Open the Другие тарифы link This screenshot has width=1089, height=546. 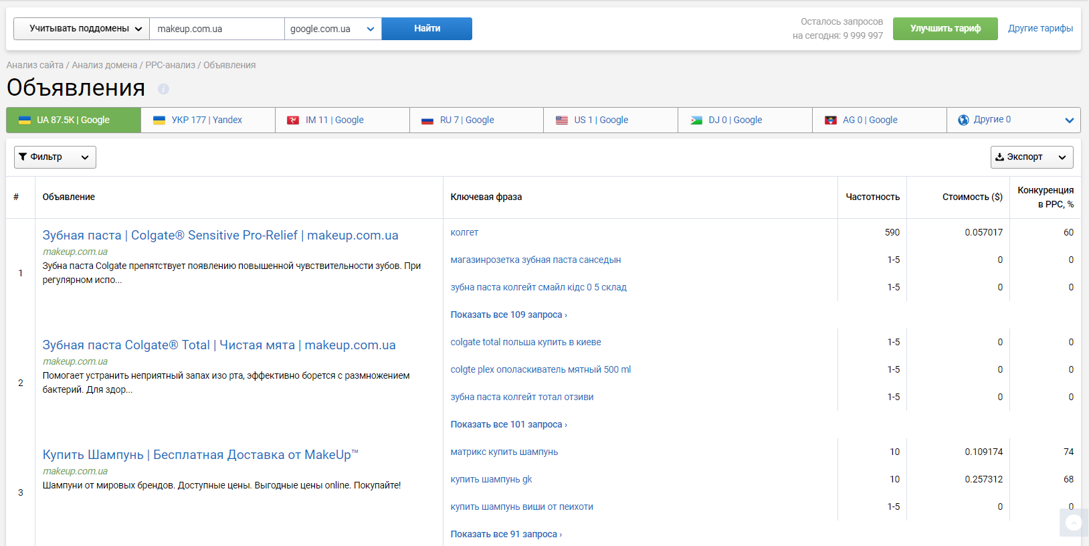[1040, 28]
